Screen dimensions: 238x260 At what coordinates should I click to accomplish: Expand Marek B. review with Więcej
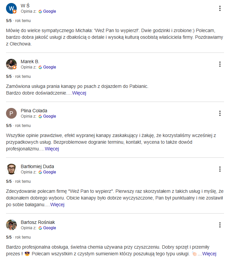79,93
